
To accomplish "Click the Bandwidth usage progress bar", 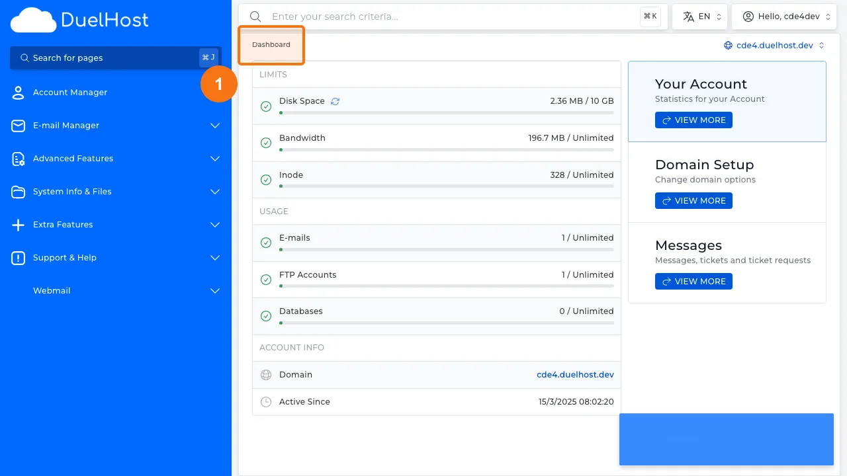I will [446, 149].
